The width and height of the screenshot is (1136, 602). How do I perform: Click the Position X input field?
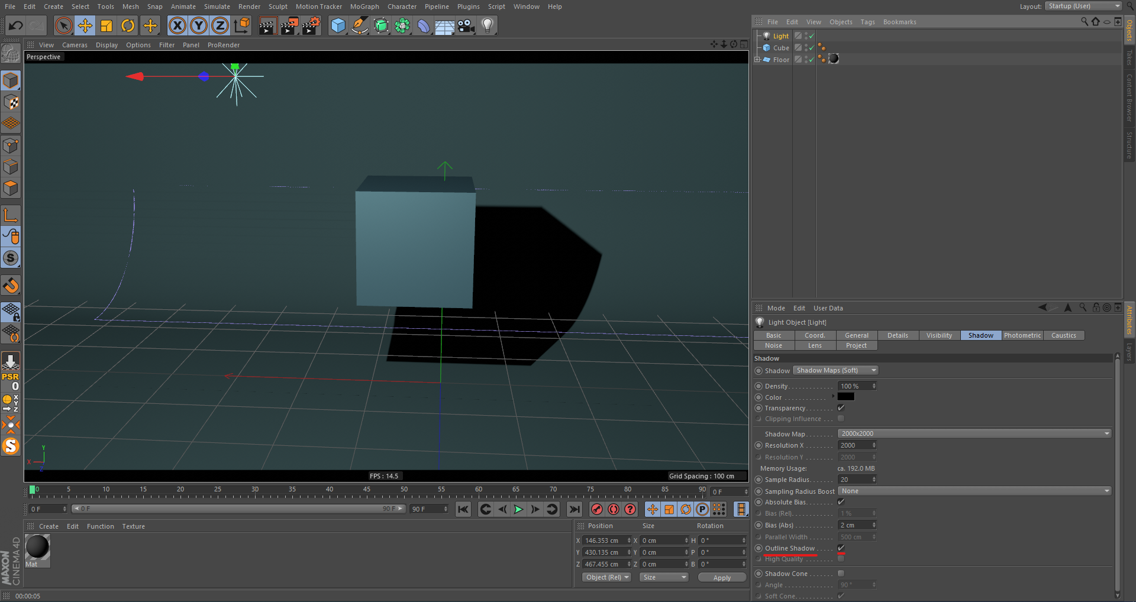click(604, 540)
